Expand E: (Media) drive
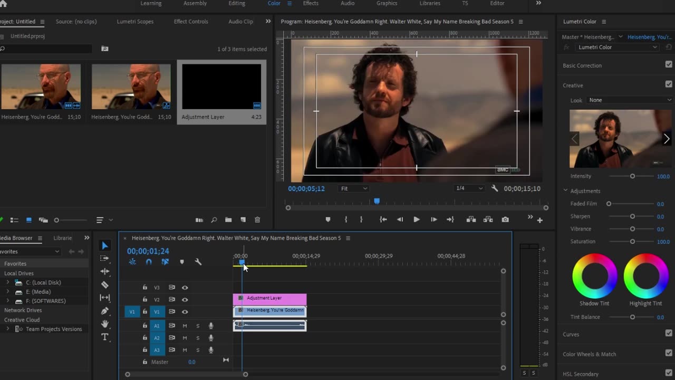Image resolution: width=675 pixels, height=380 pixels. coord(7,292)
